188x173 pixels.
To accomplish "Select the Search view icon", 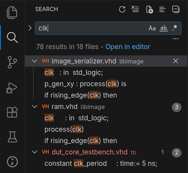I will (12, 37).
